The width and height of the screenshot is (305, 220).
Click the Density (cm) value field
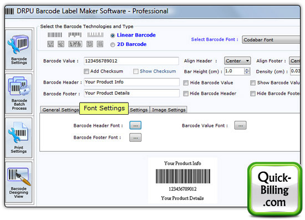295,71
